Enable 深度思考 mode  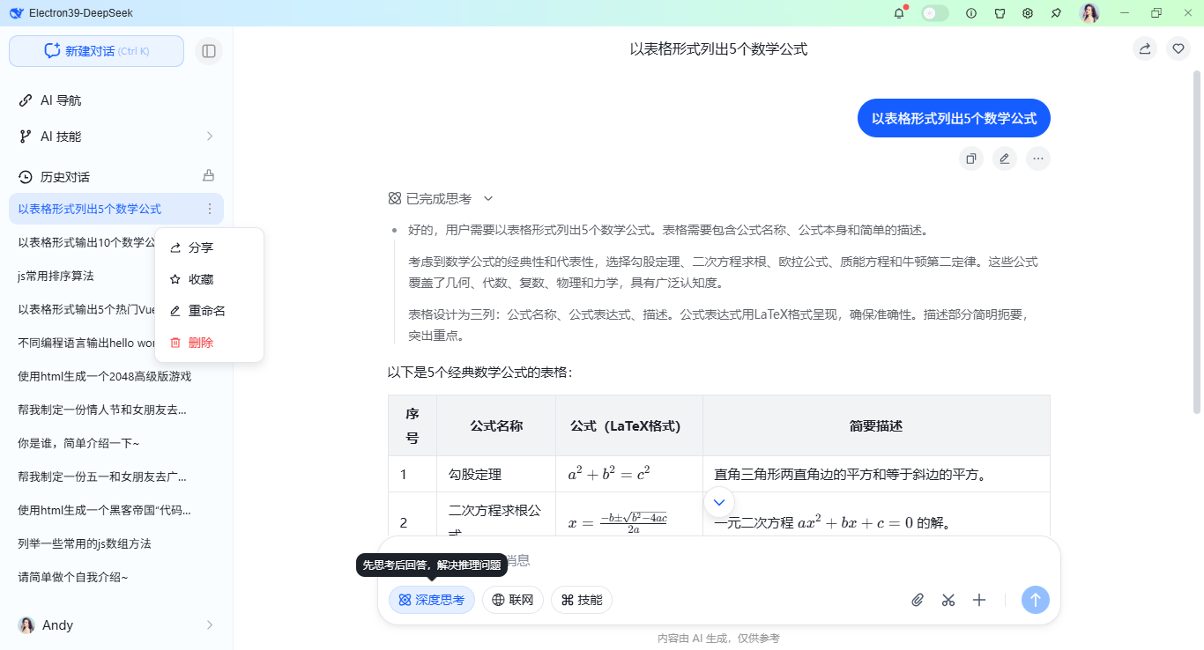(x=431, y=600)
